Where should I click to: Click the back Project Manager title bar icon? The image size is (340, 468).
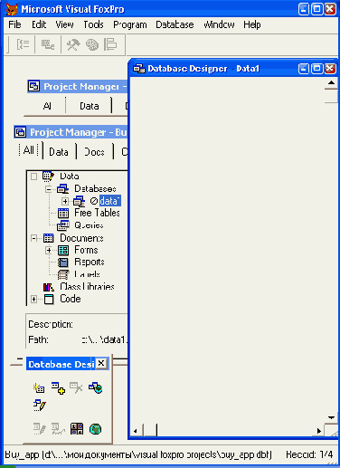(33, 86)
